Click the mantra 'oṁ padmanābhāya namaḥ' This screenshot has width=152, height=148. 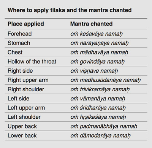pos(104,127)
